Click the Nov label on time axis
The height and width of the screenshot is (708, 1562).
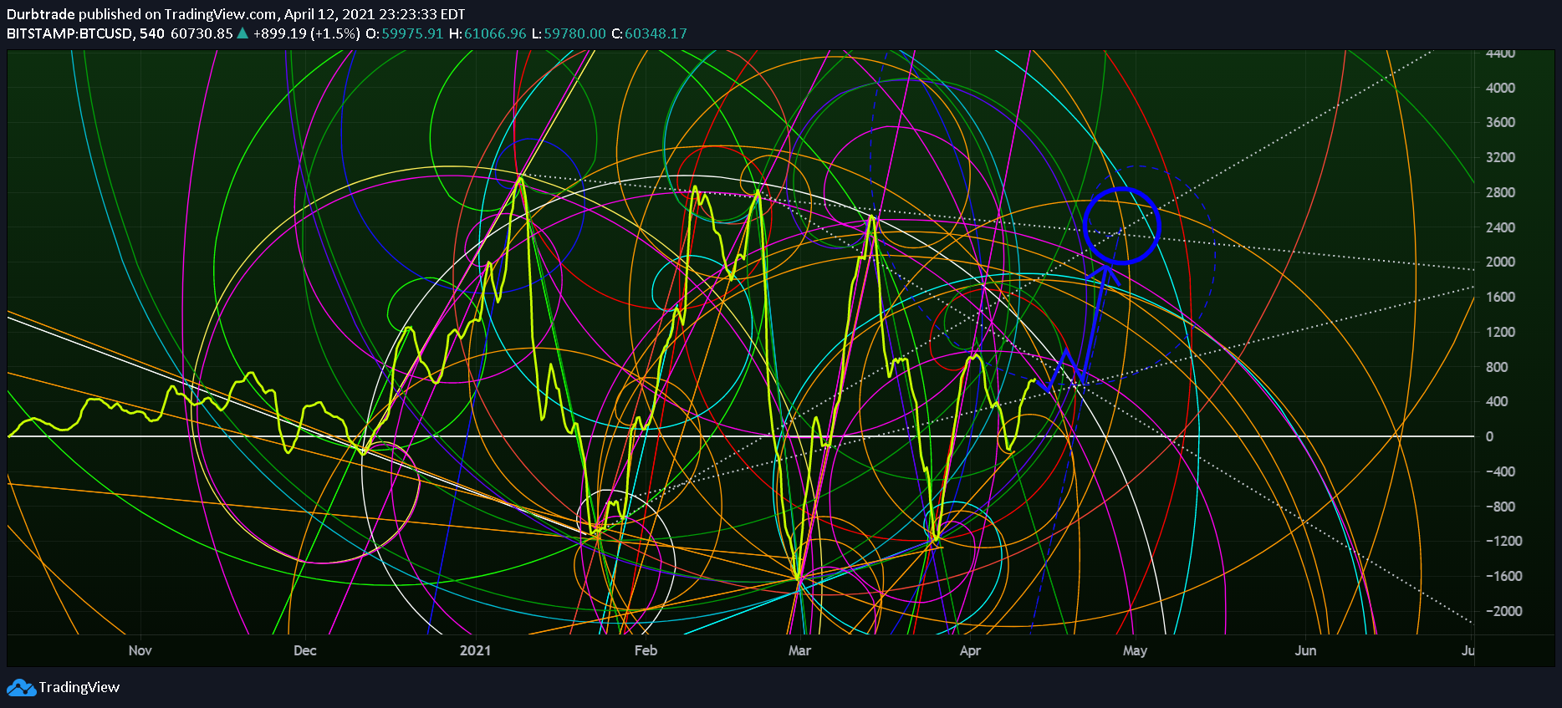[140, 650]
